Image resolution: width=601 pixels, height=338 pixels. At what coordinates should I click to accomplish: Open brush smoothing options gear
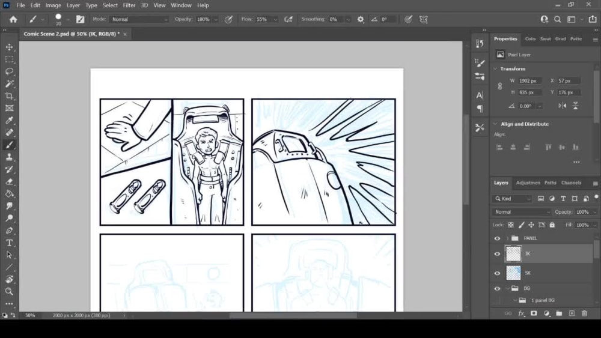click(x=361, y=19)
